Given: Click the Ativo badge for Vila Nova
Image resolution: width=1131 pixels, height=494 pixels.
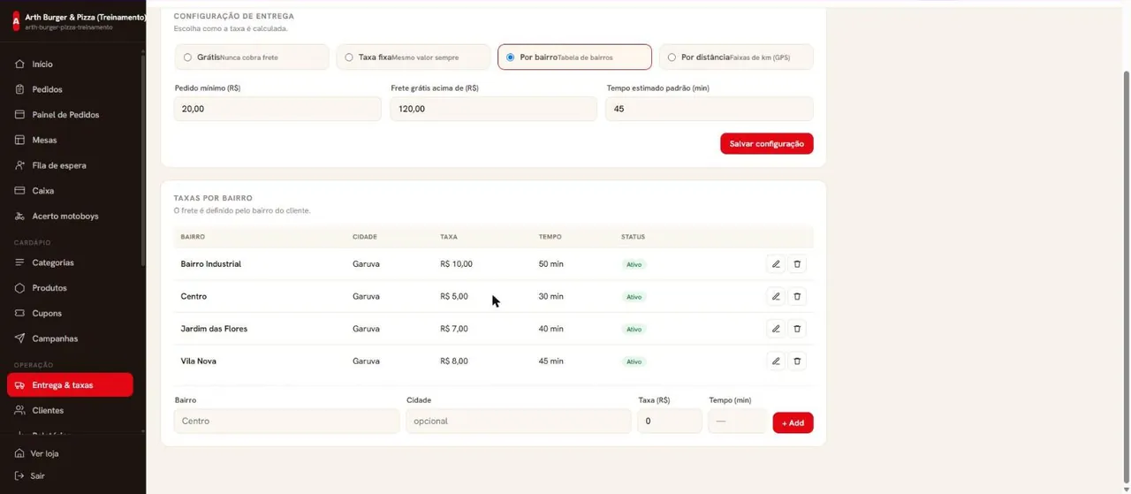Looking at the screenshot, I should (x=634, y=361).
